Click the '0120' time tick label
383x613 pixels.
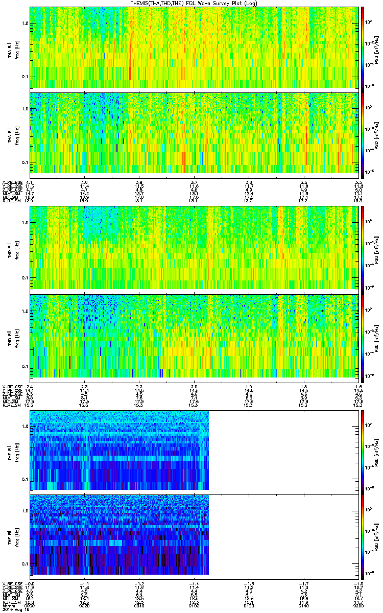(249, 606)
